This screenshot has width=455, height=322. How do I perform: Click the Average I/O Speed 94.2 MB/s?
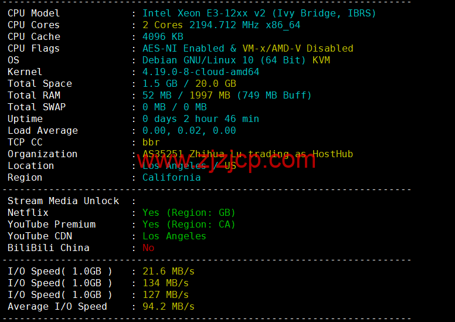click(168, 306)
